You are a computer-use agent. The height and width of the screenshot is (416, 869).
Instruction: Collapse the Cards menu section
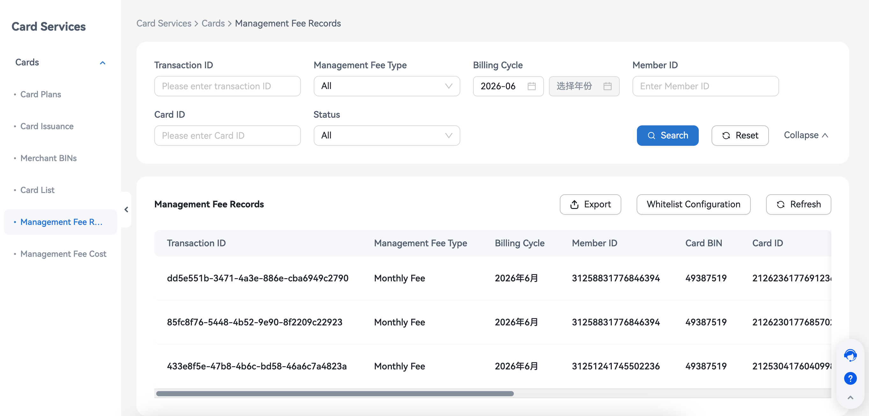tap(103, 63)
